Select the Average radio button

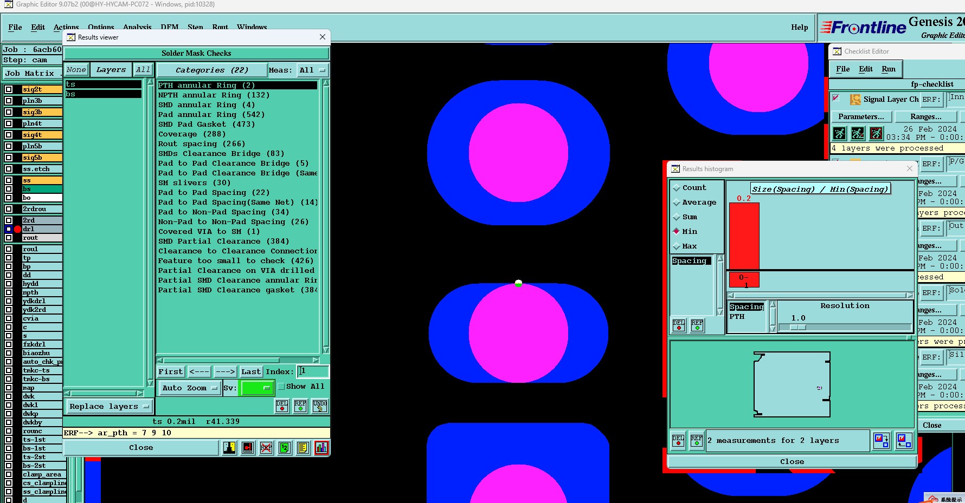(x=677, y=202)
